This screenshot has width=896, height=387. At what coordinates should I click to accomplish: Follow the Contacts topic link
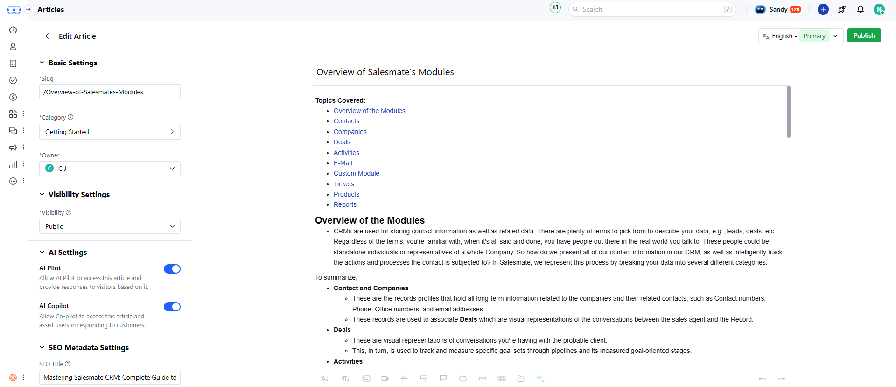[x=346, y=121]
